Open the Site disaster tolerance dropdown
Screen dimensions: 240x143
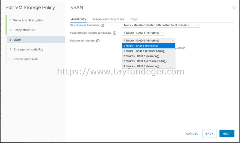click(161, 25)
